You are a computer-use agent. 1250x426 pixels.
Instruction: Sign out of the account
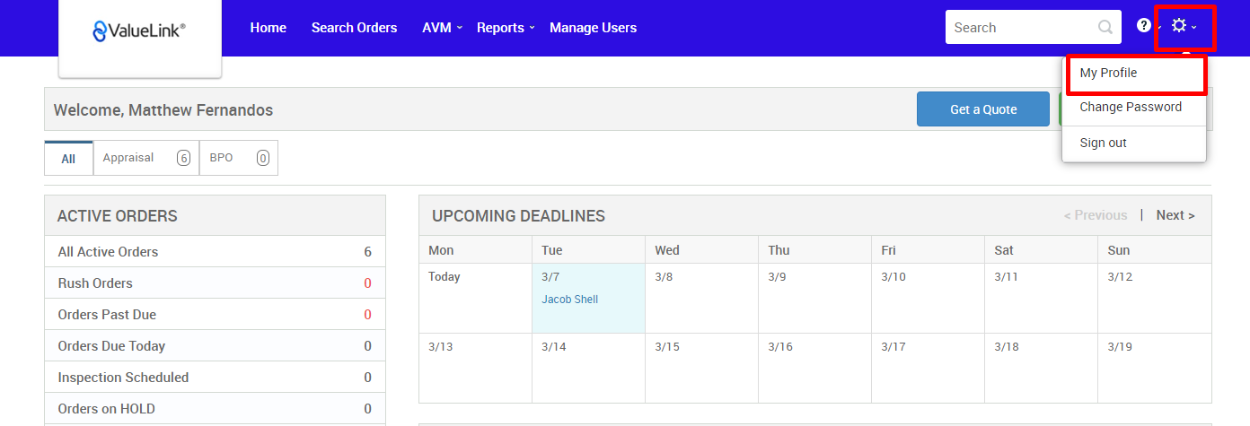[1103, 143]
